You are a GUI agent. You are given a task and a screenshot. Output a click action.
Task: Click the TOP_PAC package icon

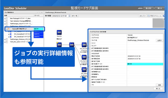7,42
